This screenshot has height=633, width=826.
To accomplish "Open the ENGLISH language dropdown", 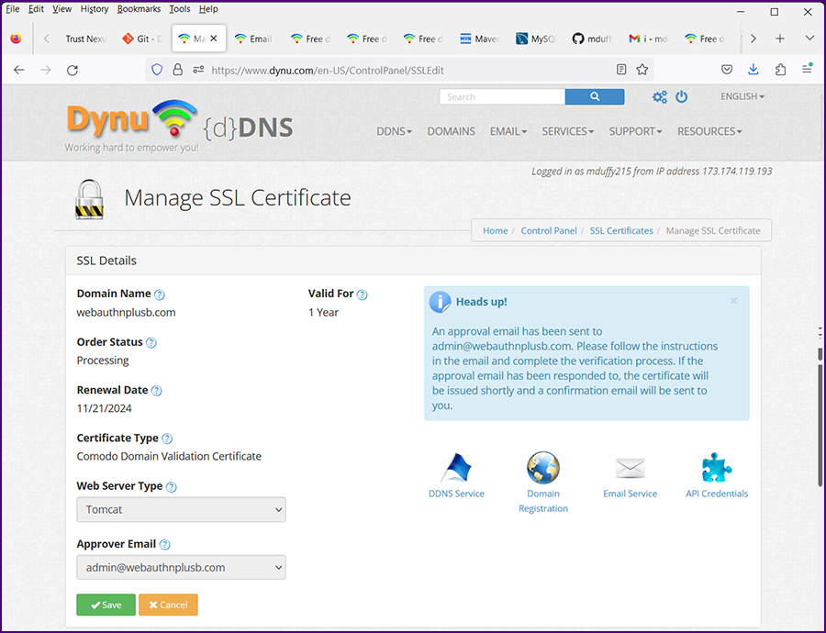I will click(x=742, y=96).
